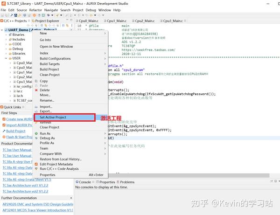
Task: Maximize the Project Explorer panel
Action: pyautogui.click(x=71, y=20)
